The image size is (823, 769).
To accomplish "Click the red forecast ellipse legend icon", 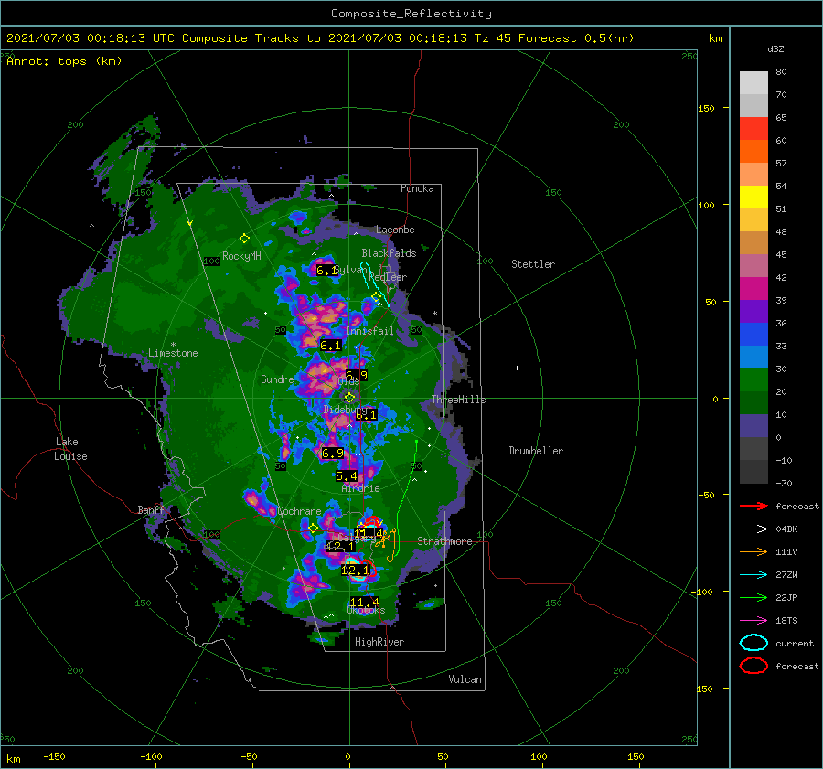I will point(754,666).
